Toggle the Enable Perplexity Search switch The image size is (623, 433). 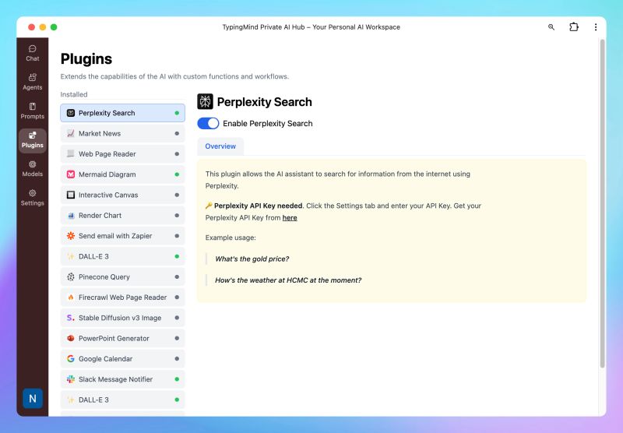coord(208,124)
